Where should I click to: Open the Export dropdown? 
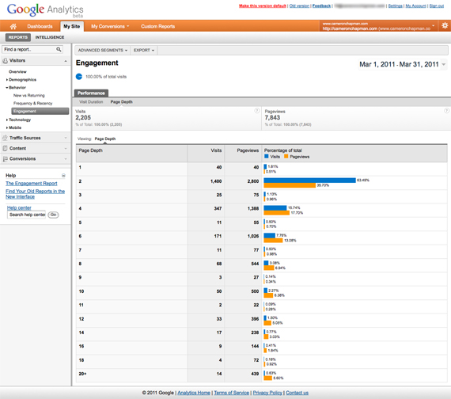[144, 51]
